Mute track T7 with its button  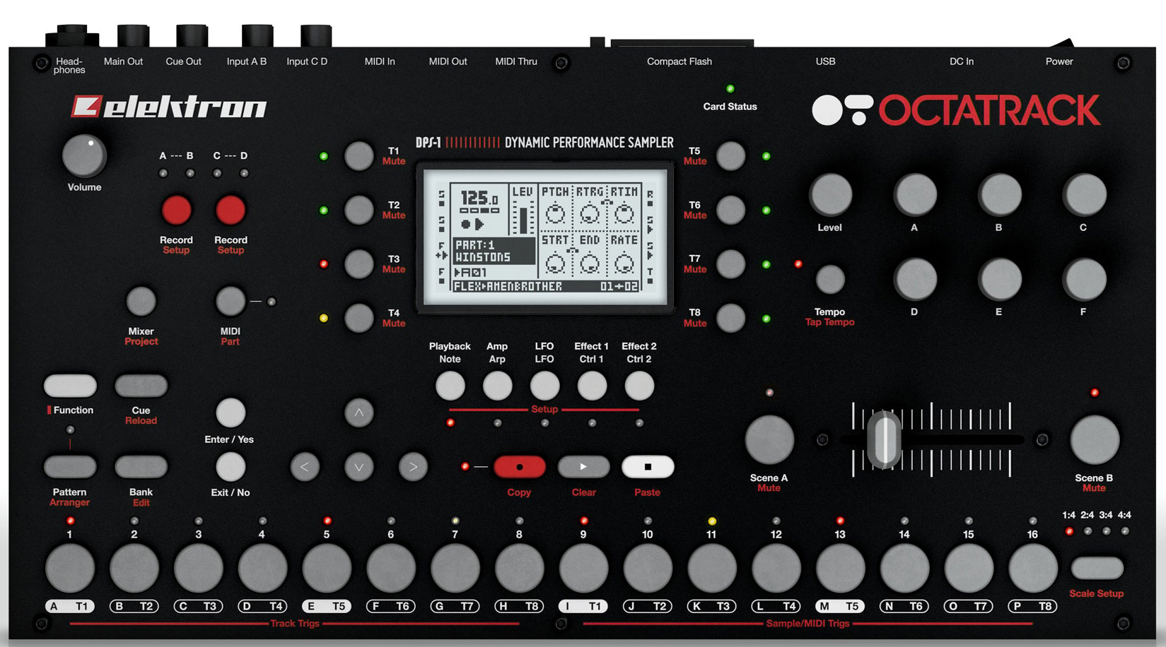point(731,264)
